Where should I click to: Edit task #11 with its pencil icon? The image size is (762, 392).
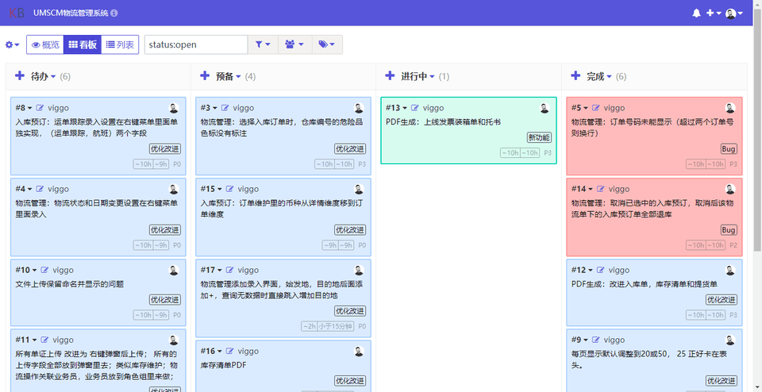click(44, 340)
